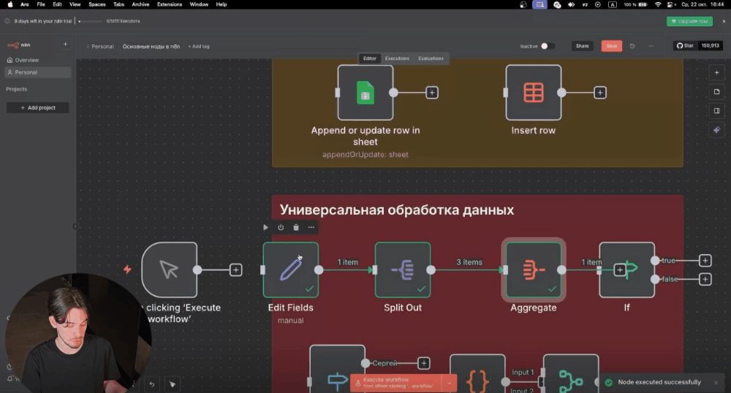This screenshot has width=731, height=393.
Task: Open the Spaces menu in Arc
Action: pyautogui.click(x=97, y=4)
